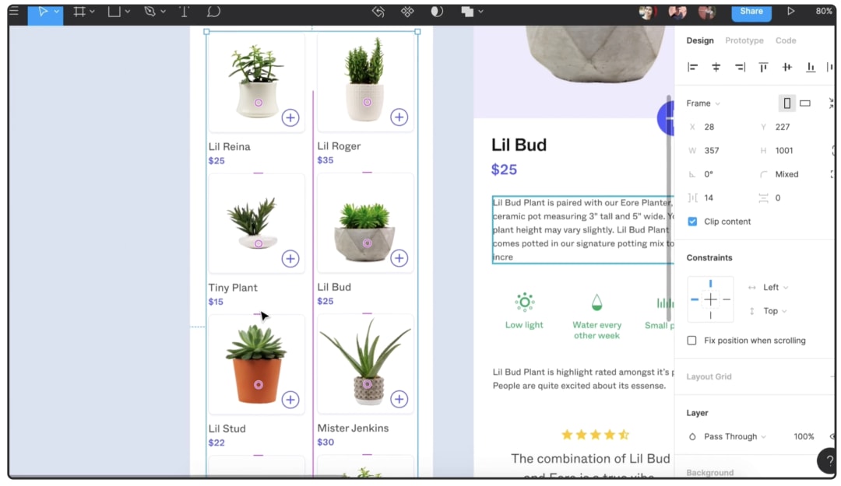
Task: Select the Text tool
Action: click(x=184, y=11)
